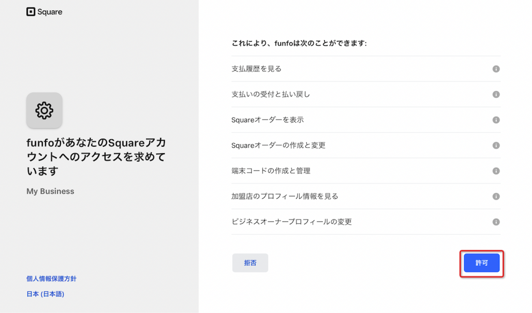Show info for Squareオーダーを表示
The image size is (532, 313).
pos(496,120)
